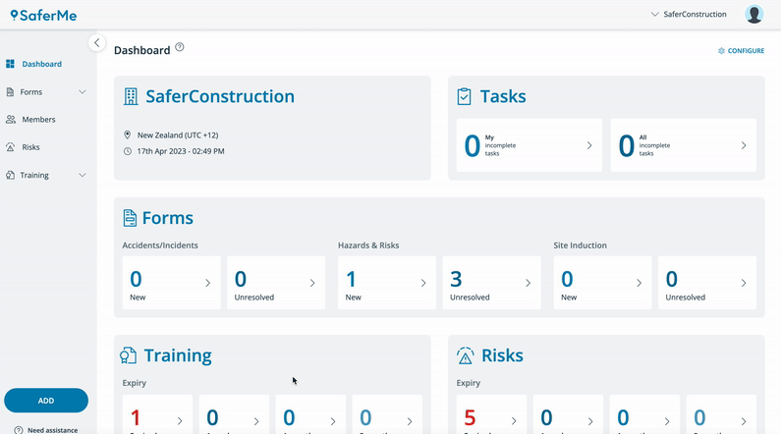Viewport: 781px width, 434px height.
Task: Click the SaferMe logo
Action: tap(44, 15)
